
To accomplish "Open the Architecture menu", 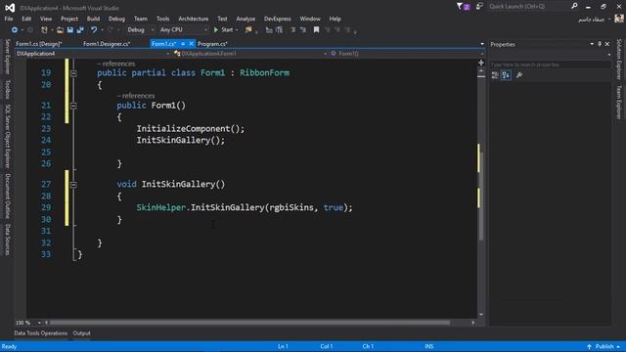I will (194, 19).
